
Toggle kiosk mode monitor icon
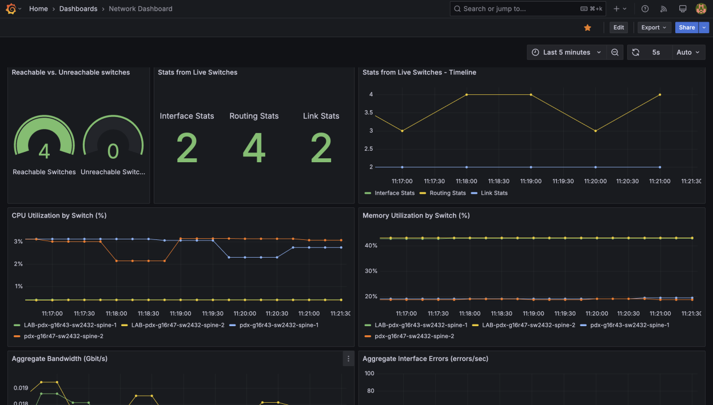(x=683, y=9)
